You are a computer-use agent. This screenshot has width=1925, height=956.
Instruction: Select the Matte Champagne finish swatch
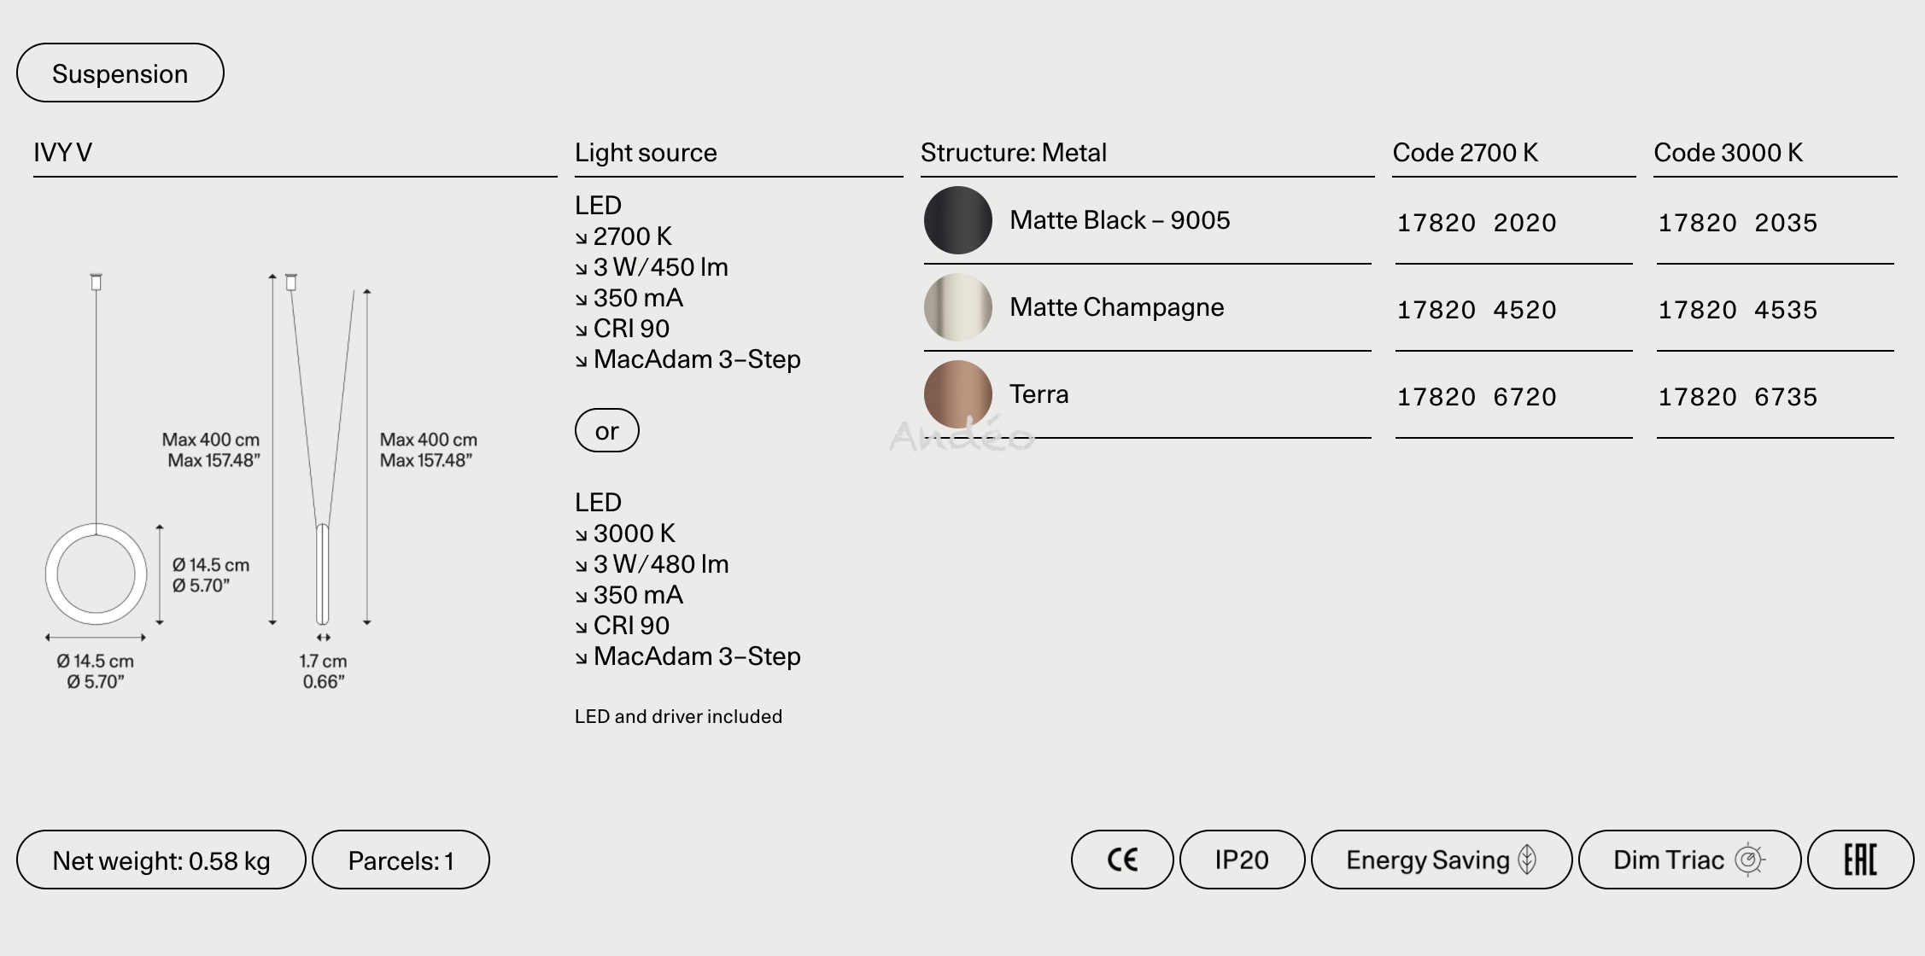tap(957, 307)
